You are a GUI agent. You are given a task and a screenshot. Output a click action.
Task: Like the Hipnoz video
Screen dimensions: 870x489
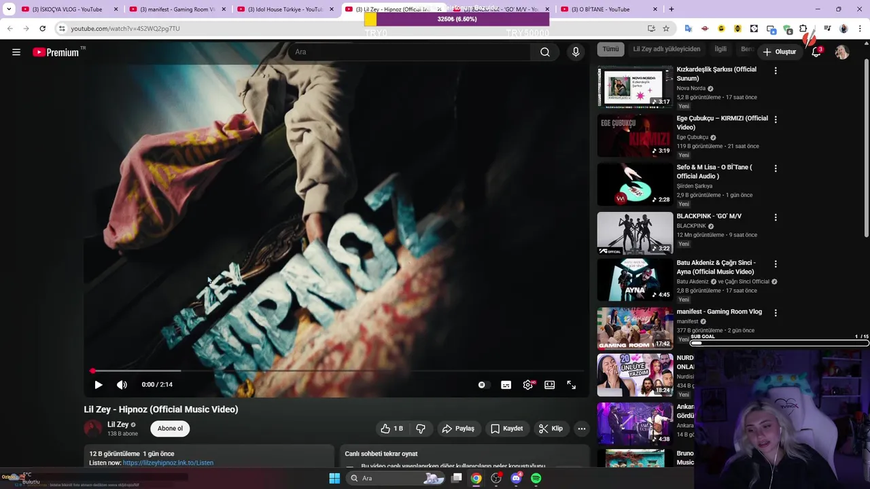(x=391, y=429)
